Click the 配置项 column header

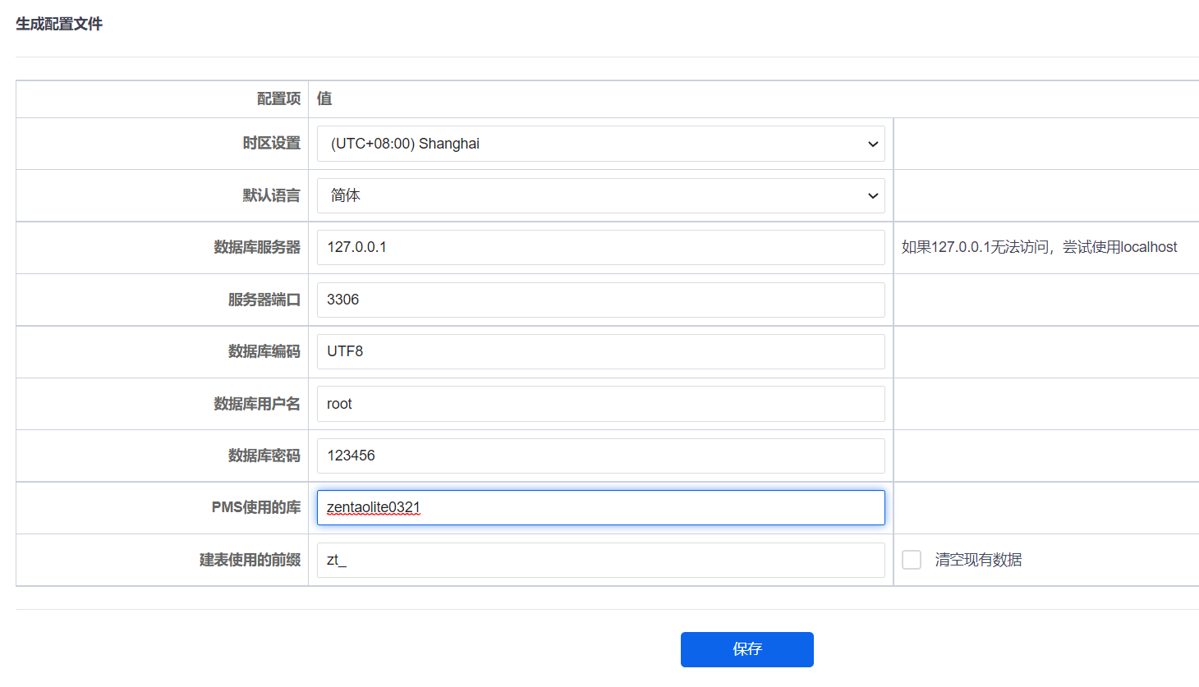278,98
